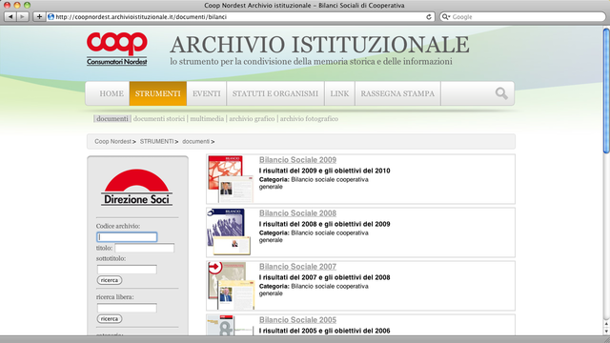610x343 pixels.
Task: Click the Bilancio Sociale 2007 cover thumbnail
Action: click(x=231, y=286)
